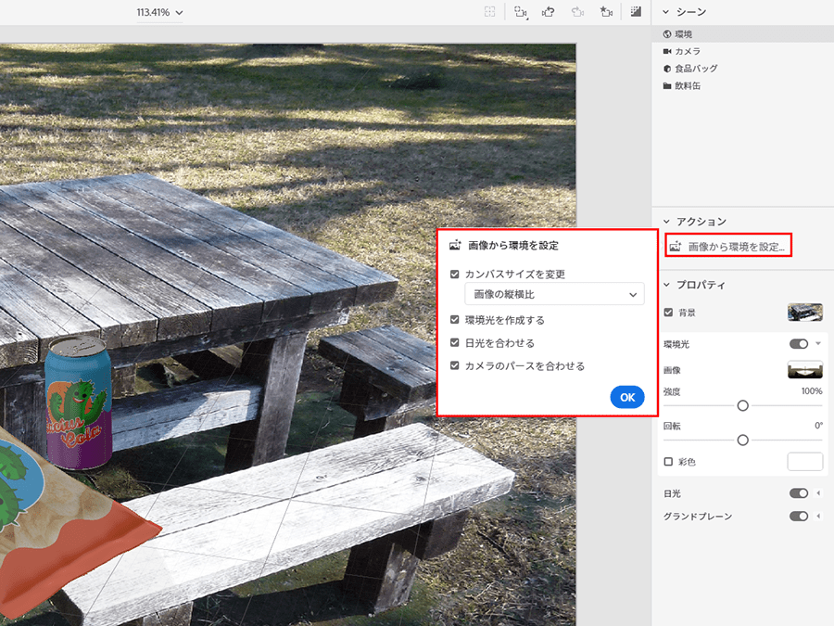The image size is (834, 626).
Task: Collapse the アクション section
Action: click(x=666, y=222)
